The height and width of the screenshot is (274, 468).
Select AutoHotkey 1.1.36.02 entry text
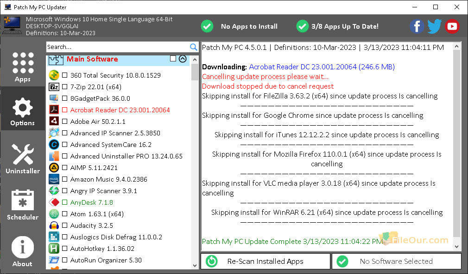click(102, 249)
